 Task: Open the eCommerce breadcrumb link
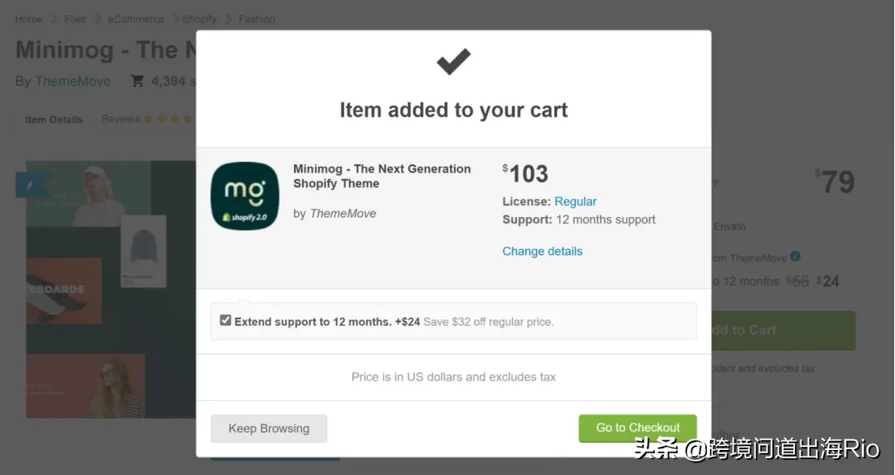click(x=136, y=19)
